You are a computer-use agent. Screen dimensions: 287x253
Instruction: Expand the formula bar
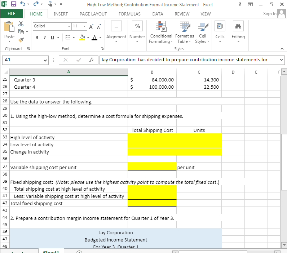click(x=281, y=60)
